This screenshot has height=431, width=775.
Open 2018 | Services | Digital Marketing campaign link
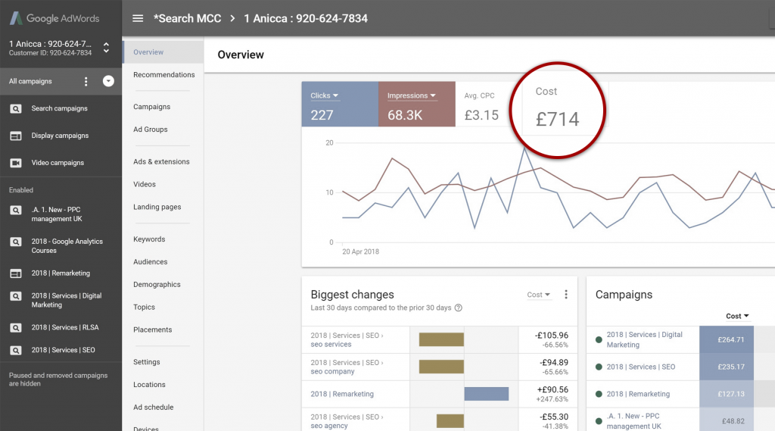click(644, 339)
